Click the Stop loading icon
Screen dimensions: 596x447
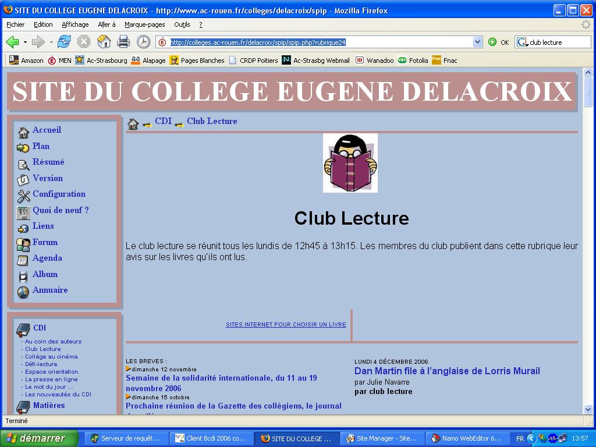tap(84, 42)
